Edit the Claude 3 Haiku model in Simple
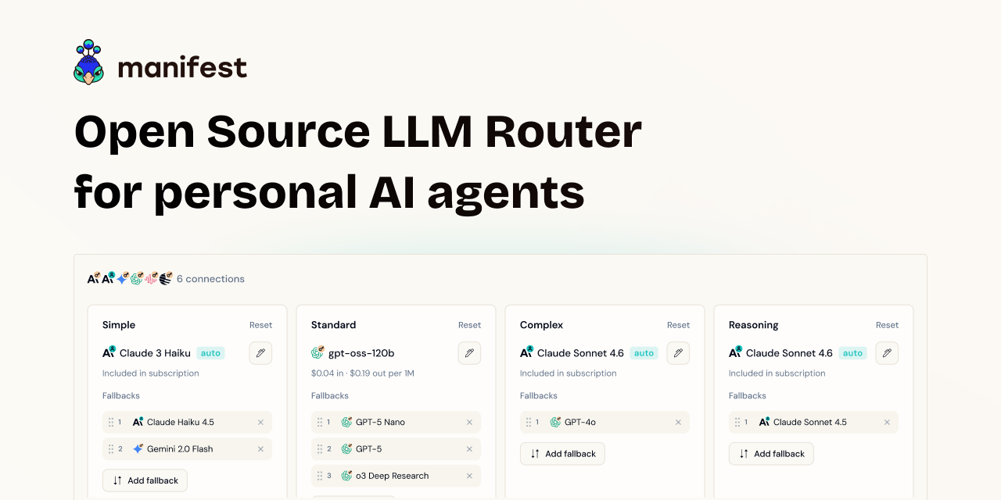1001x500 pixels. (260, 353)
